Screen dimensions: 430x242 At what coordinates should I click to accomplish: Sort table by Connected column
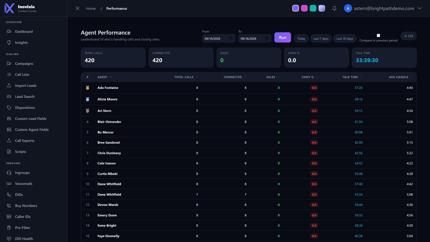(235, 77)
